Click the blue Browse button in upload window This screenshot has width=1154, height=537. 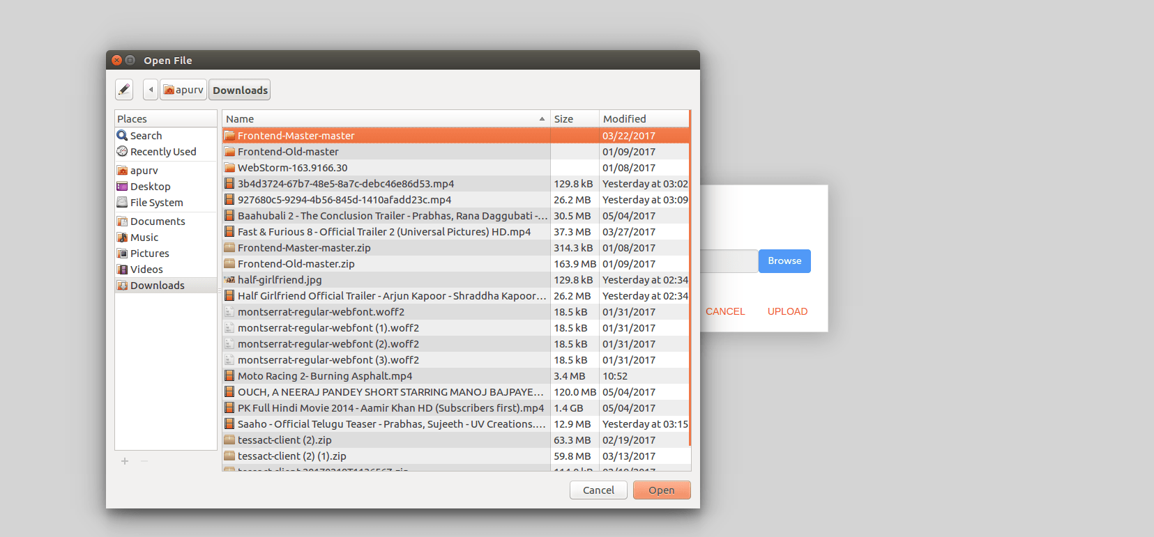pyautogui.click(x=784, y=261)
